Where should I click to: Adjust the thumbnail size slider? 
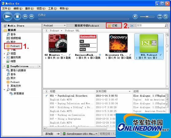tap(167, 46)
